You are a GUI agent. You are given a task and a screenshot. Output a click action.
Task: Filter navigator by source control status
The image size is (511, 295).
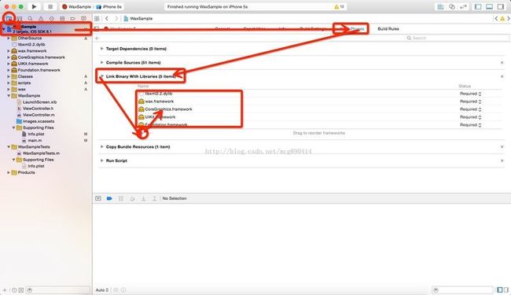tap(21, 289)
